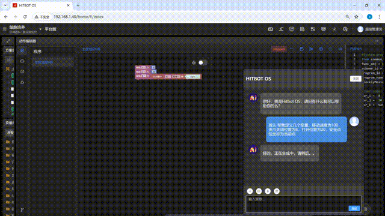Select the blue program tab above canvas
This screenshot has width=385, height=216.
point(91,49)
